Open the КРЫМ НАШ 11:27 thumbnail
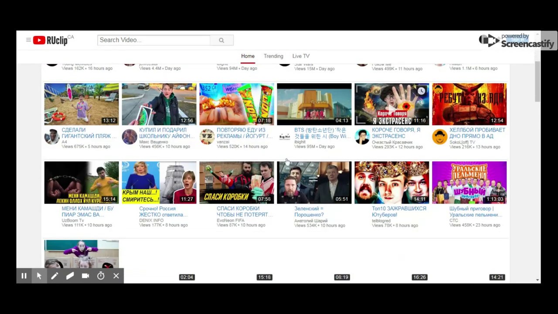The image size is (558, 314). pyautogui.click(x=159, y=183)
